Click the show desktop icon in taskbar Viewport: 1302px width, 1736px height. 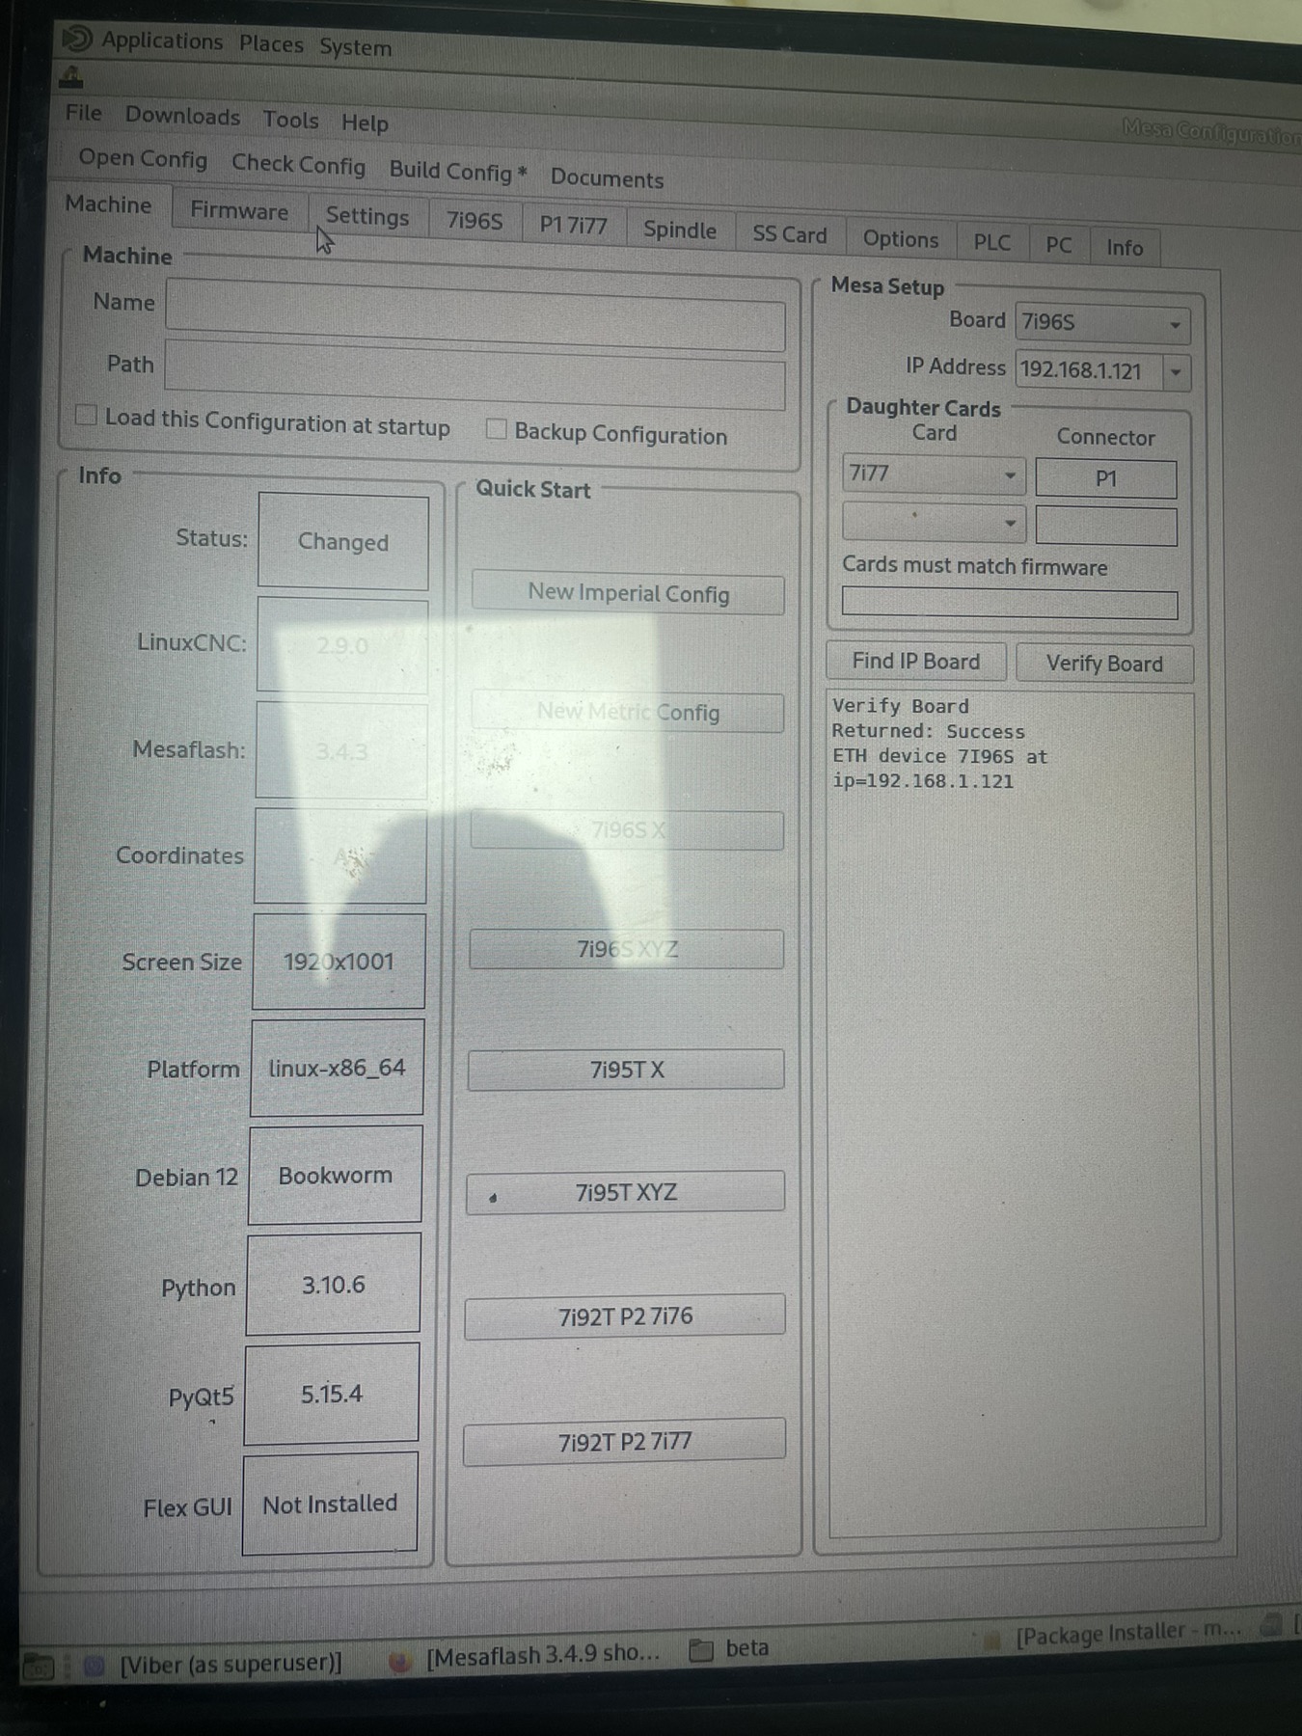(x=39, y=1667)
